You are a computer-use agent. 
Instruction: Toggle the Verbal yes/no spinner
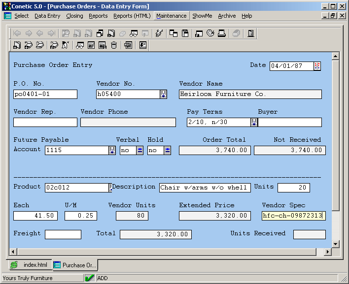click(x=140, y=151)
